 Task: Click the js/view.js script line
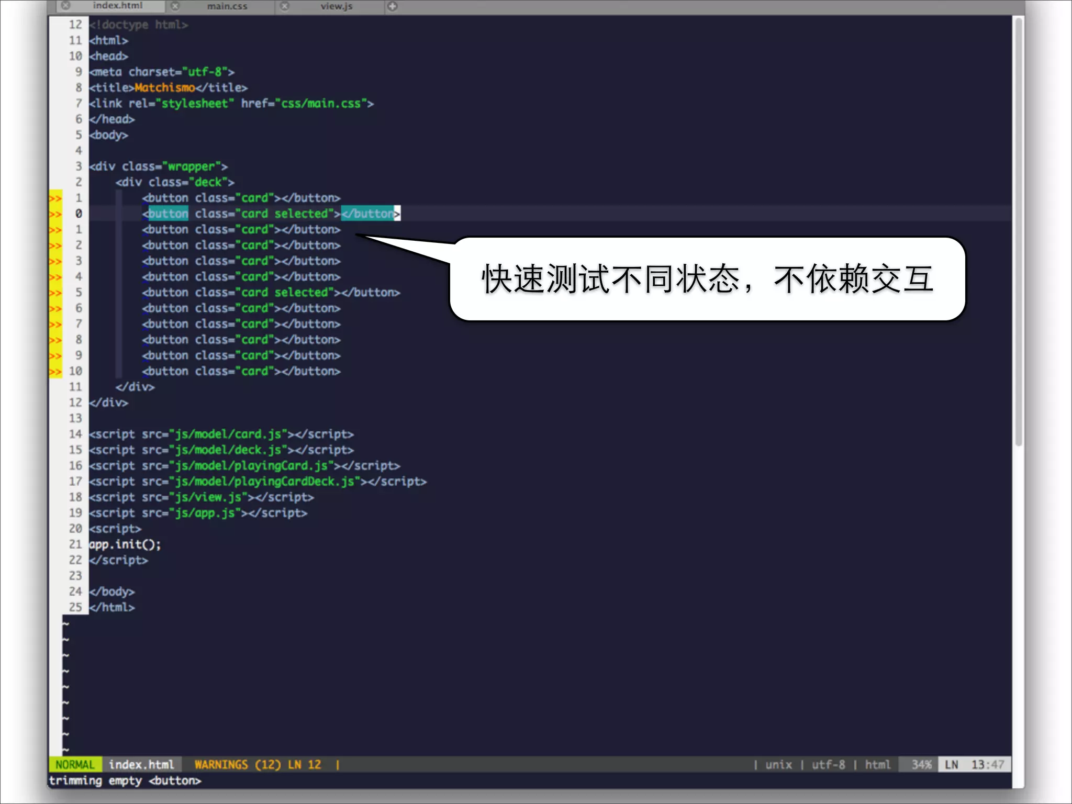pos(202,497)
